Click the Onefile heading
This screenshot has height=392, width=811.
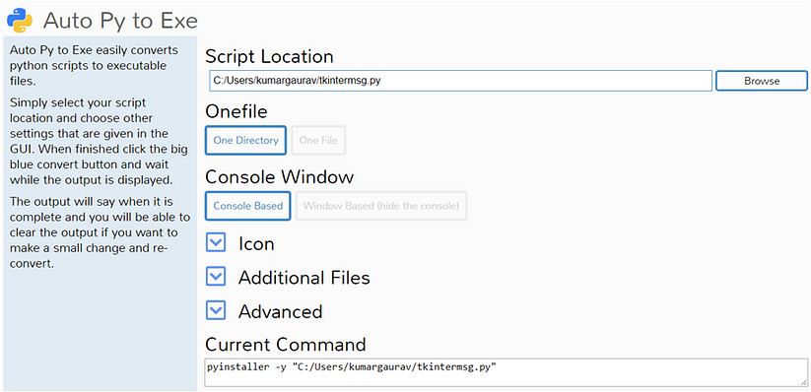point(237,111)
